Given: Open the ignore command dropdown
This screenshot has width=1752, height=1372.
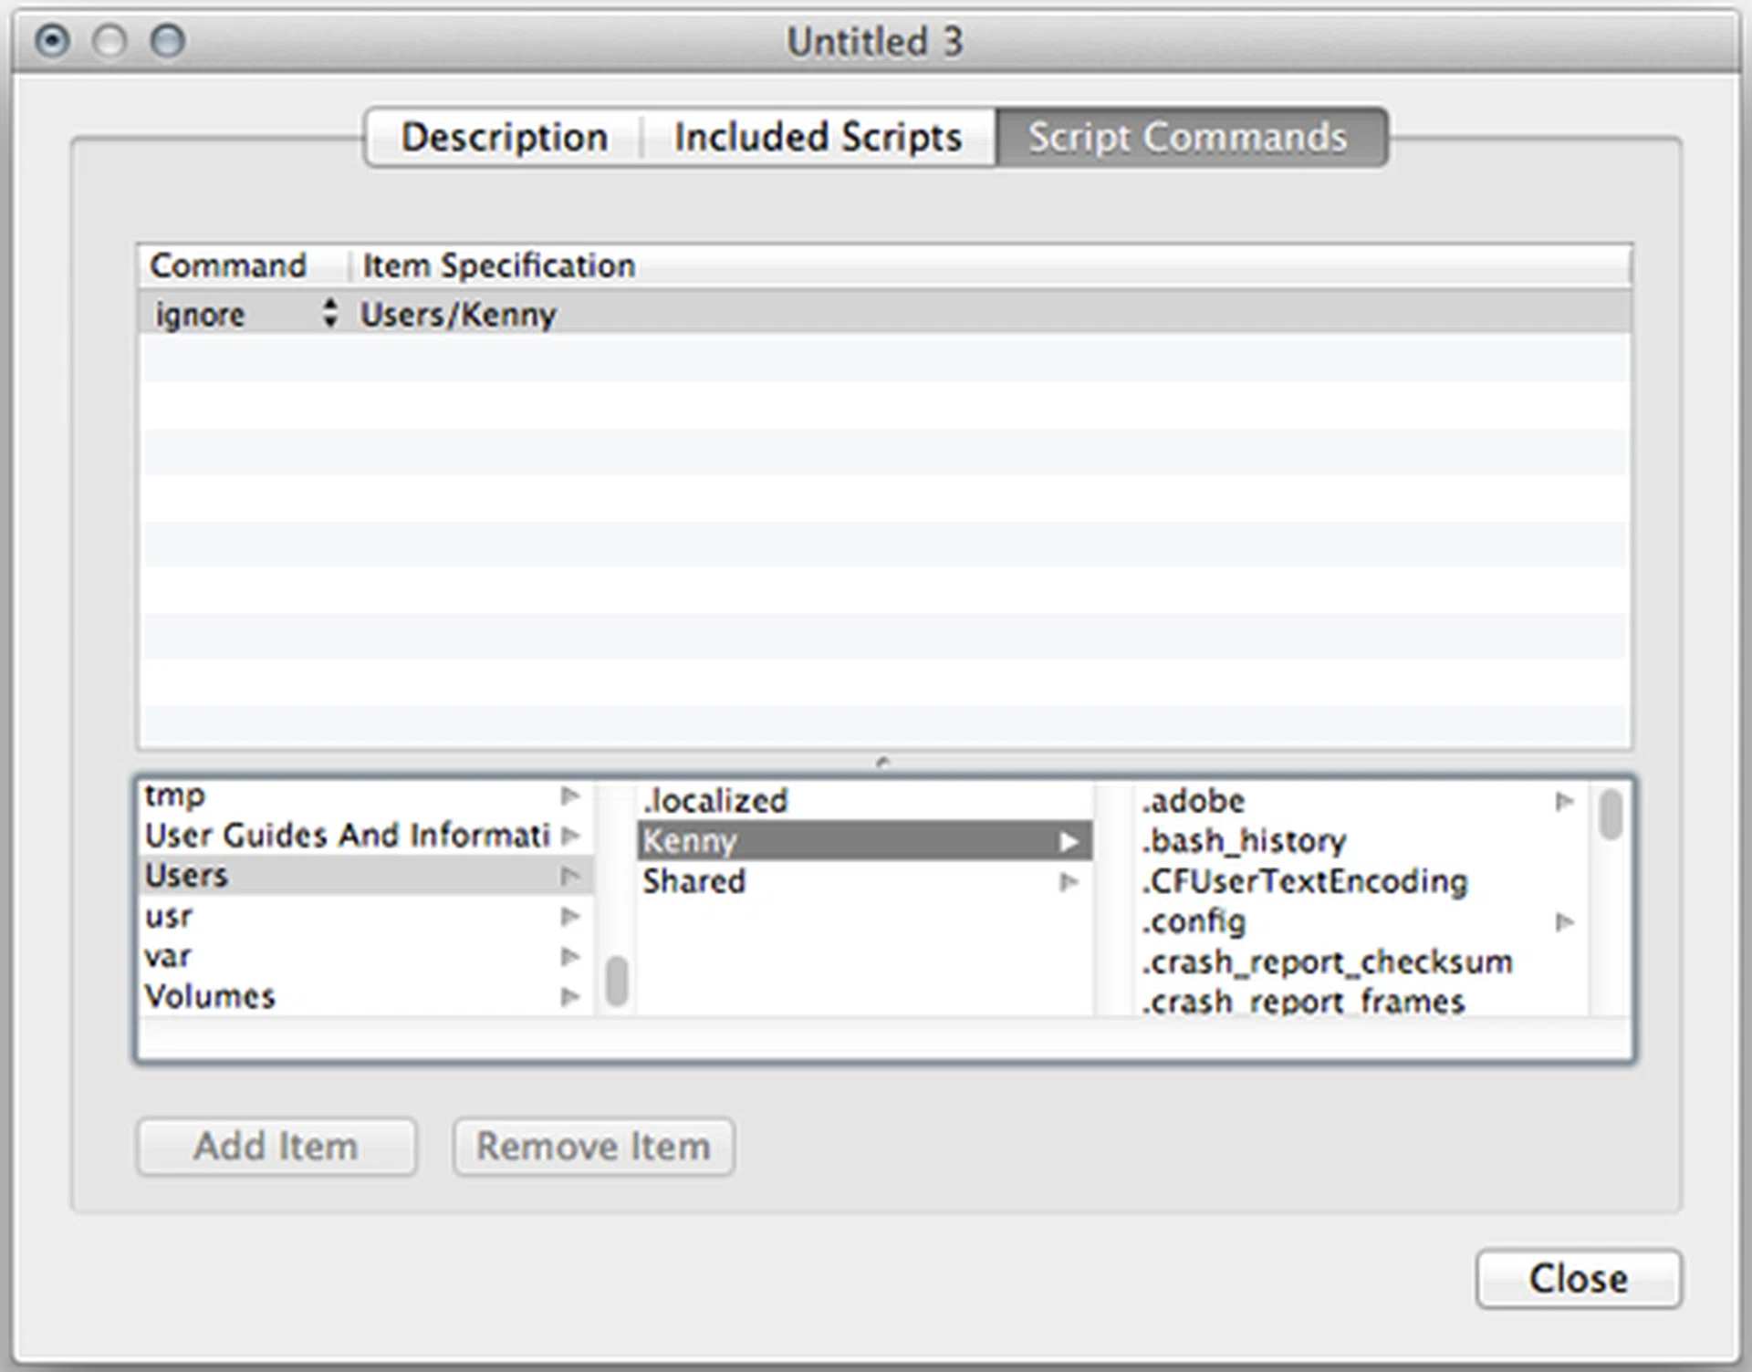Looking at the screenshot, I should coord(329,314).
